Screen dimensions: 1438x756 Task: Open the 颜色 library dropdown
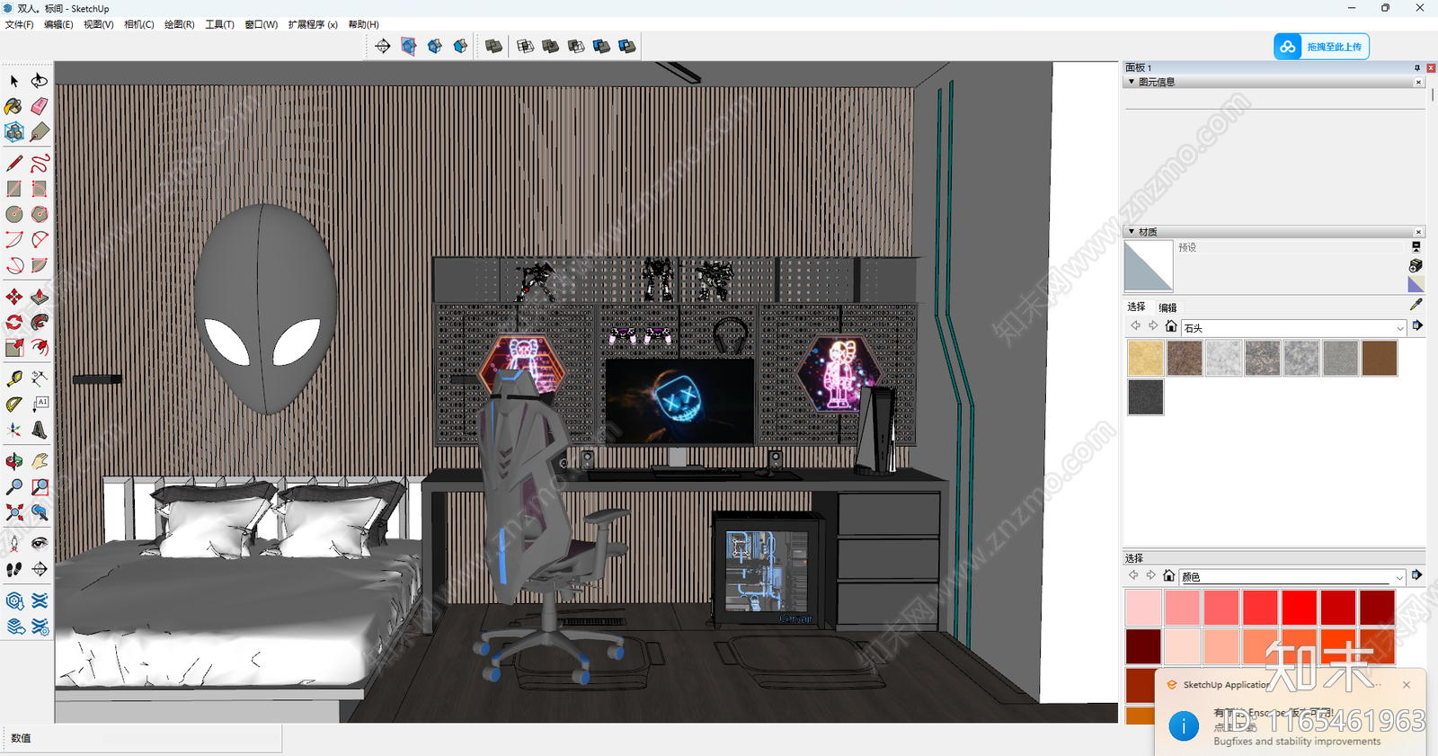[1292, 577]
